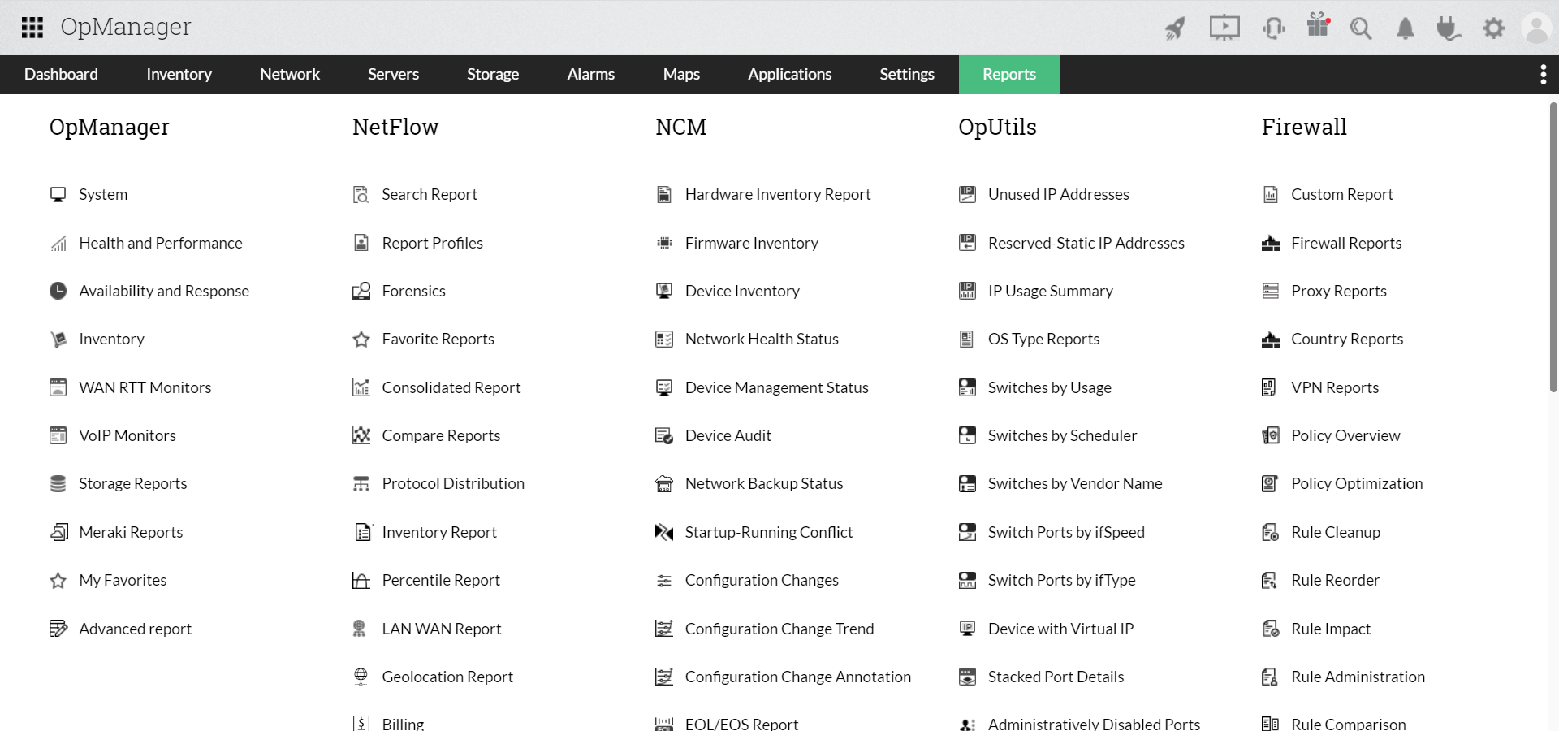The height and width of the screenshot is (731, 1559).
Task: Click the icon beside VPN Reports
Action: pyautogui.click(x=1269, y=387)
